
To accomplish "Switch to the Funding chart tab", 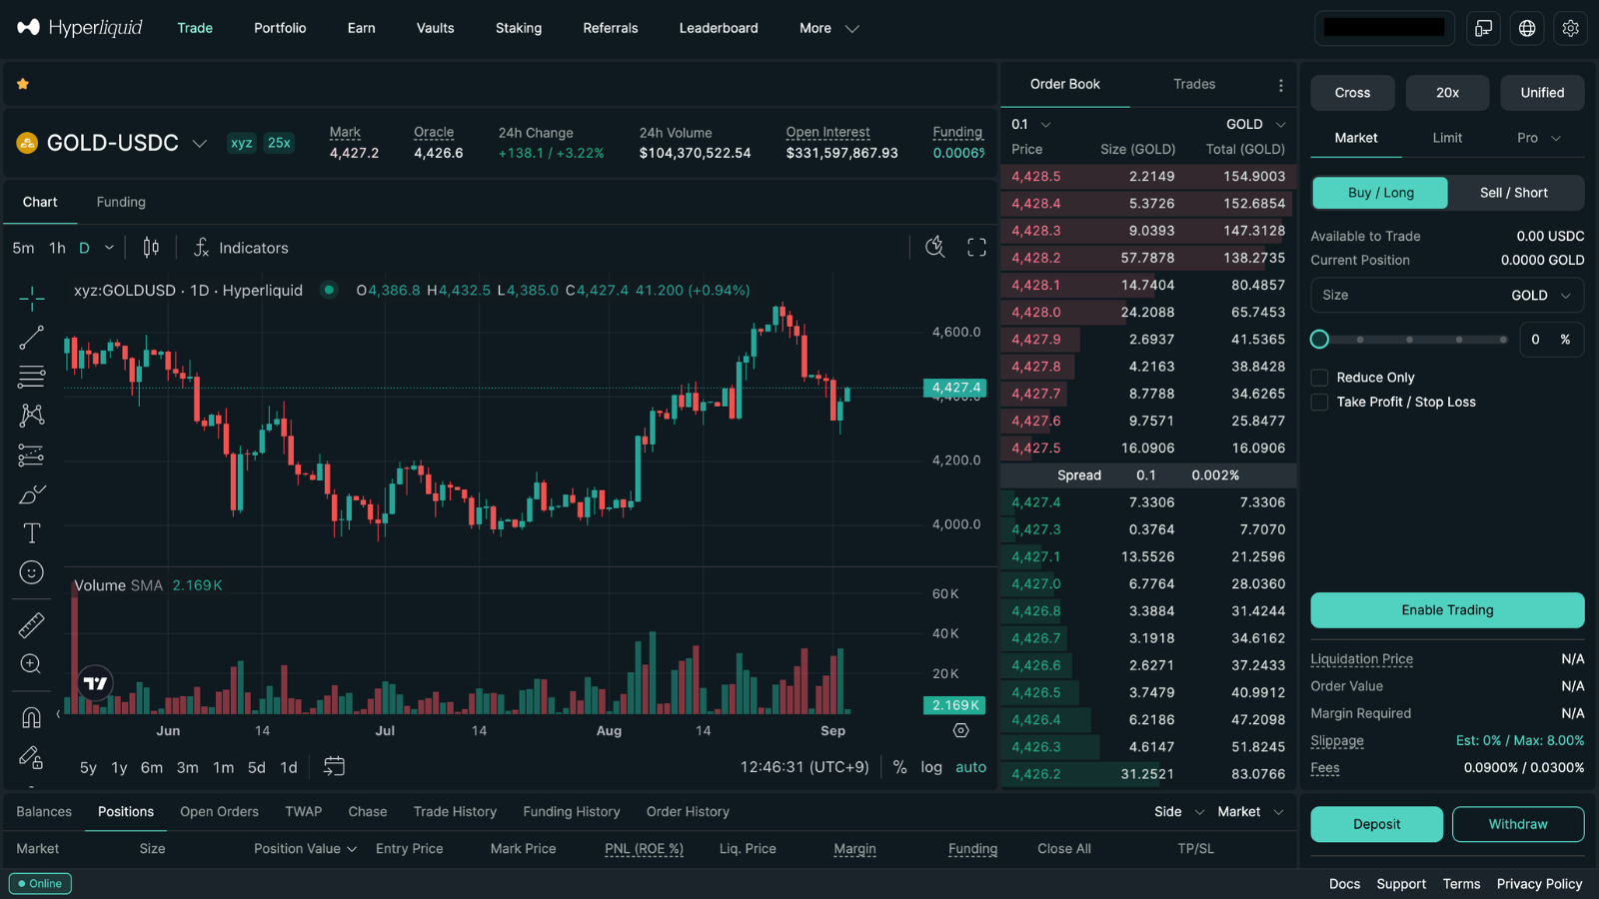I will click(121, 202).
